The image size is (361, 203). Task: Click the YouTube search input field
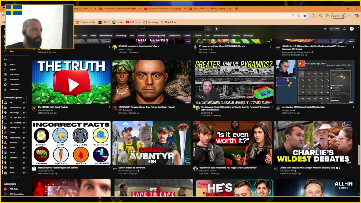click(171, 28)
